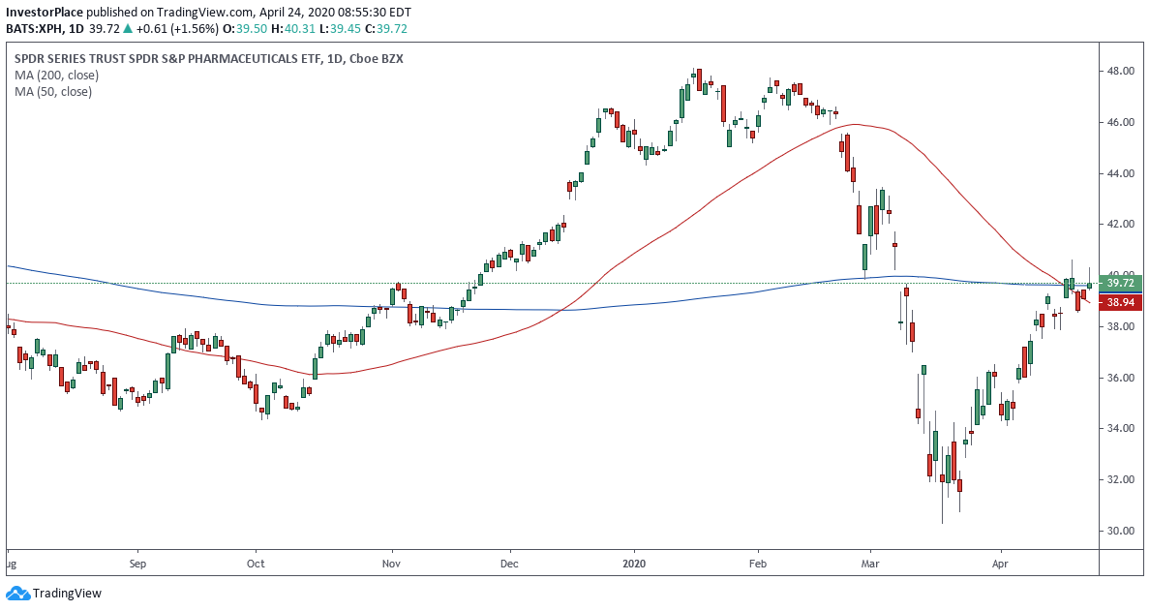Click the 30.00 price axis label

tap(1121, 531)
